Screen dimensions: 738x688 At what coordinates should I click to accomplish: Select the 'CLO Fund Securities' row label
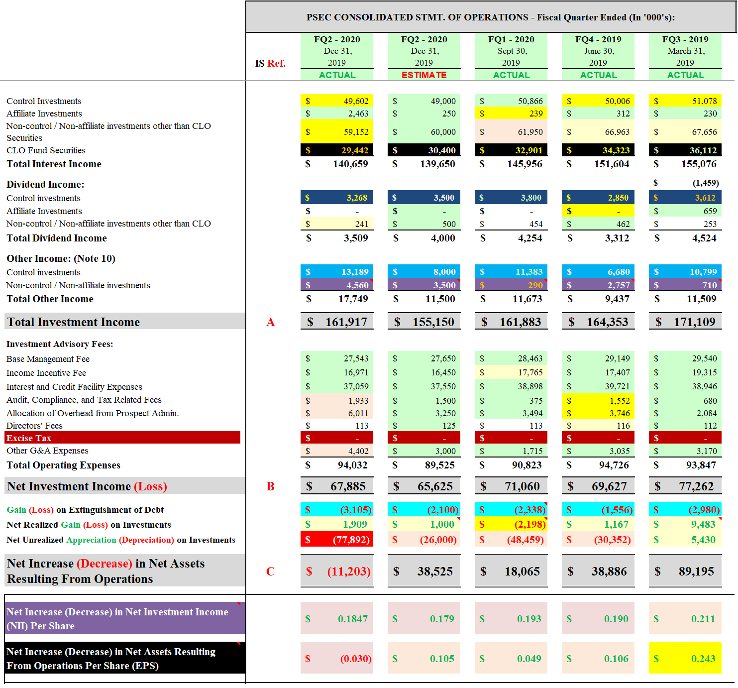tap(46, 150)
